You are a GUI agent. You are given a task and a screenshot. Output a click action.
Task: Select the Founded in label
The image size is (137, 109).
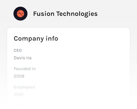pyautogui.click(x=25, y=69)
